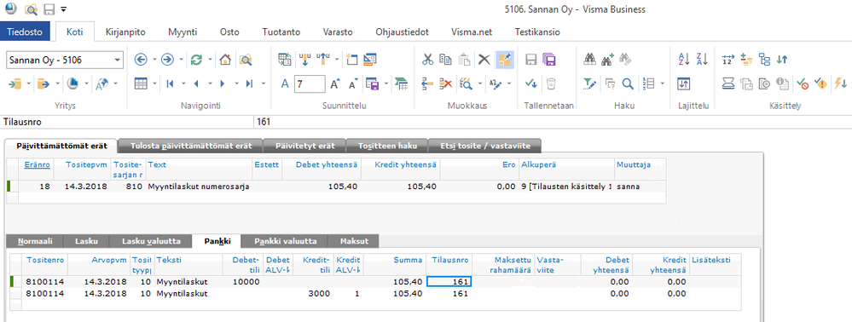Click the navigate Forward arrow icon
Image resolution: width=852 pixels, height=322 pixels.
click(167, 59)
